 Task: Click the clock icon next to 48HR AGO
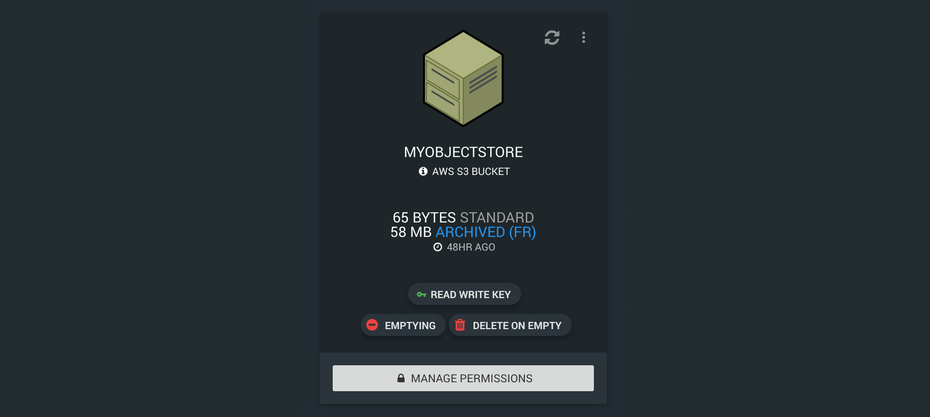[x=438, y=247]
